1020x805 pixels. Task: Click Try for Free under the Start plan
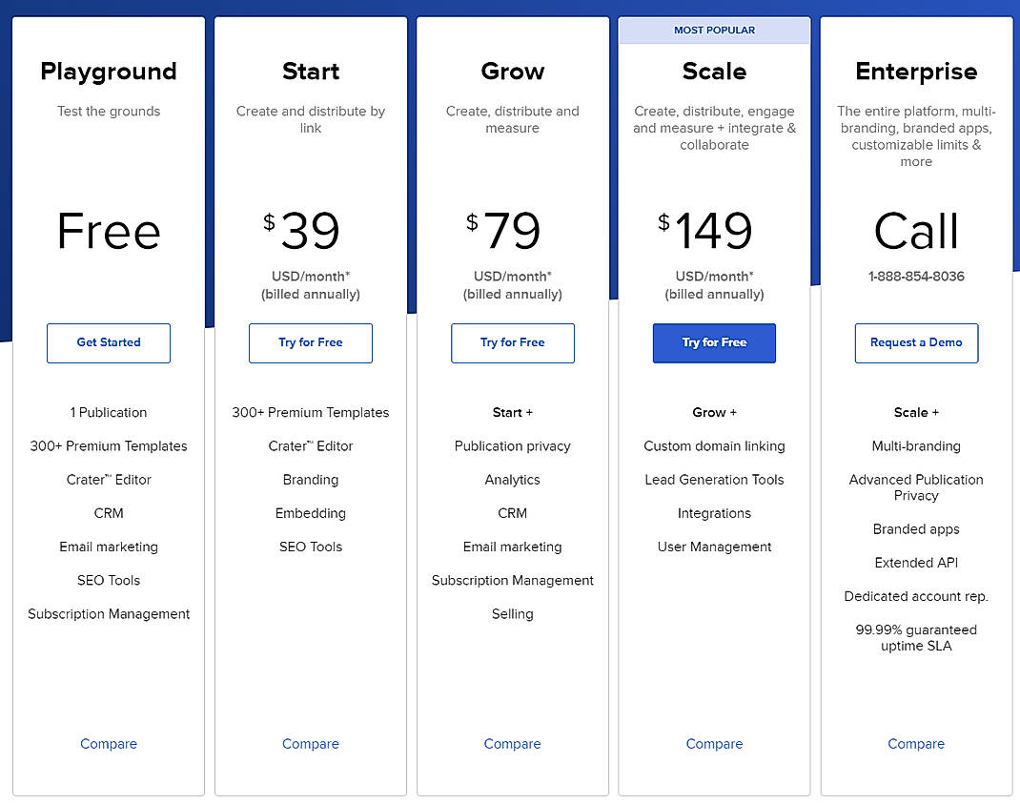pos(310,342)
